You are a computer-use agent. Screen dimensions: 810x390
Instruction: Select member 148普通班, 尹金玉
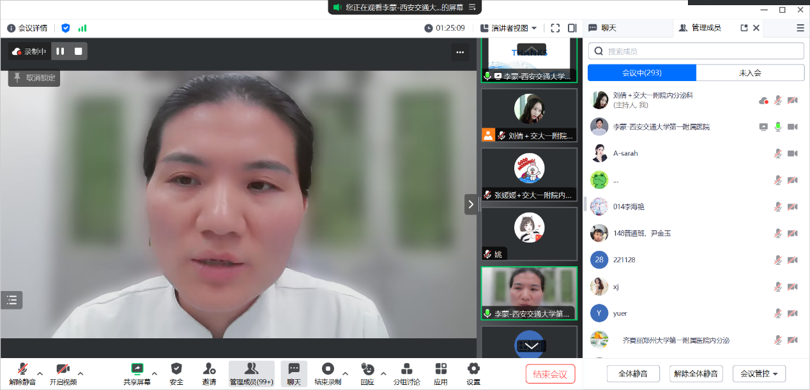(696, 234)
